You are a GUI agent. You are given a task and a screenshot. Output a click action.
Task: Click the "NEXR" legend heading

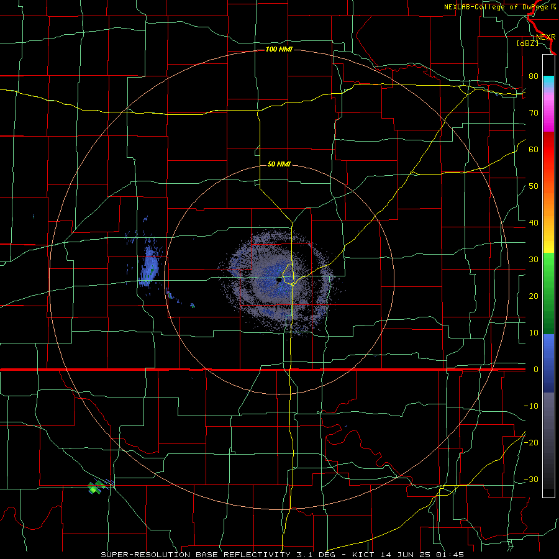[x=545, y=37]
